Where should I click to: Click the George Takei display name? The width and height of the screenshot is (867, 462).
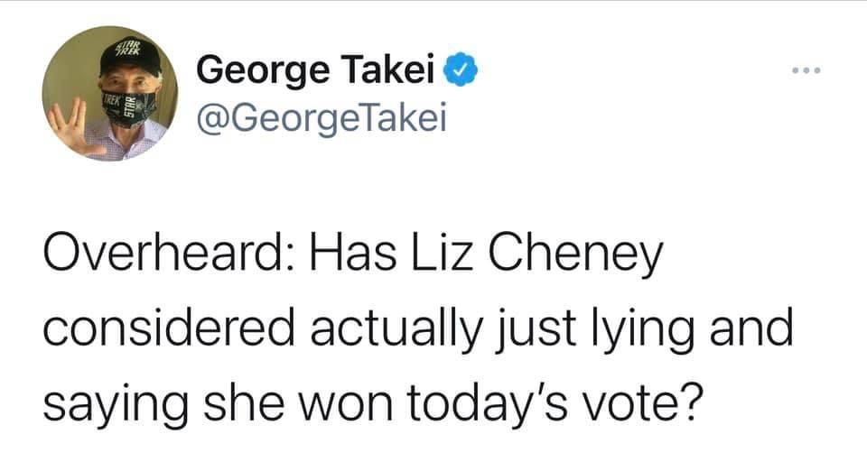pyautogui.click(x=317, y=69)
